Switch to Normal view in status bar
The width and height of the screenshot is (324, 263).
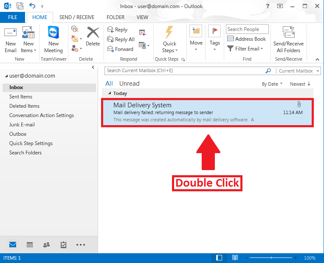(219, 258)
